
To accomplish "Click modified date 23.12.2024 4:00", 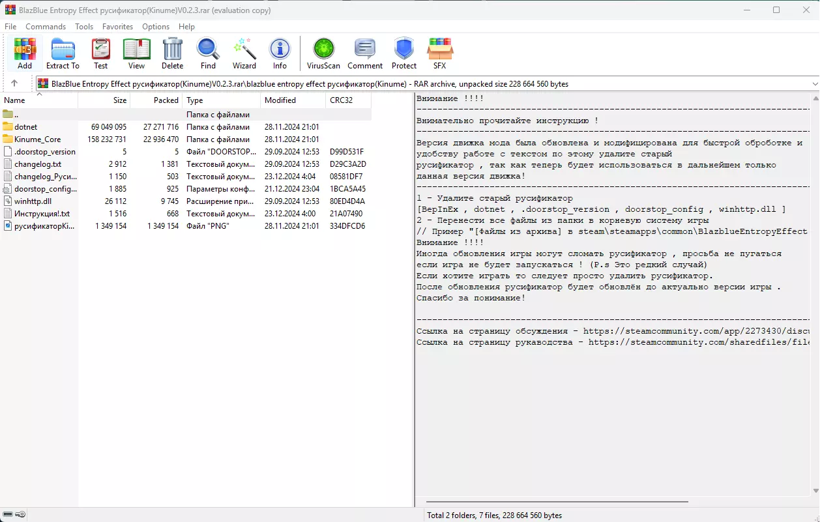I will click(290, 213).
